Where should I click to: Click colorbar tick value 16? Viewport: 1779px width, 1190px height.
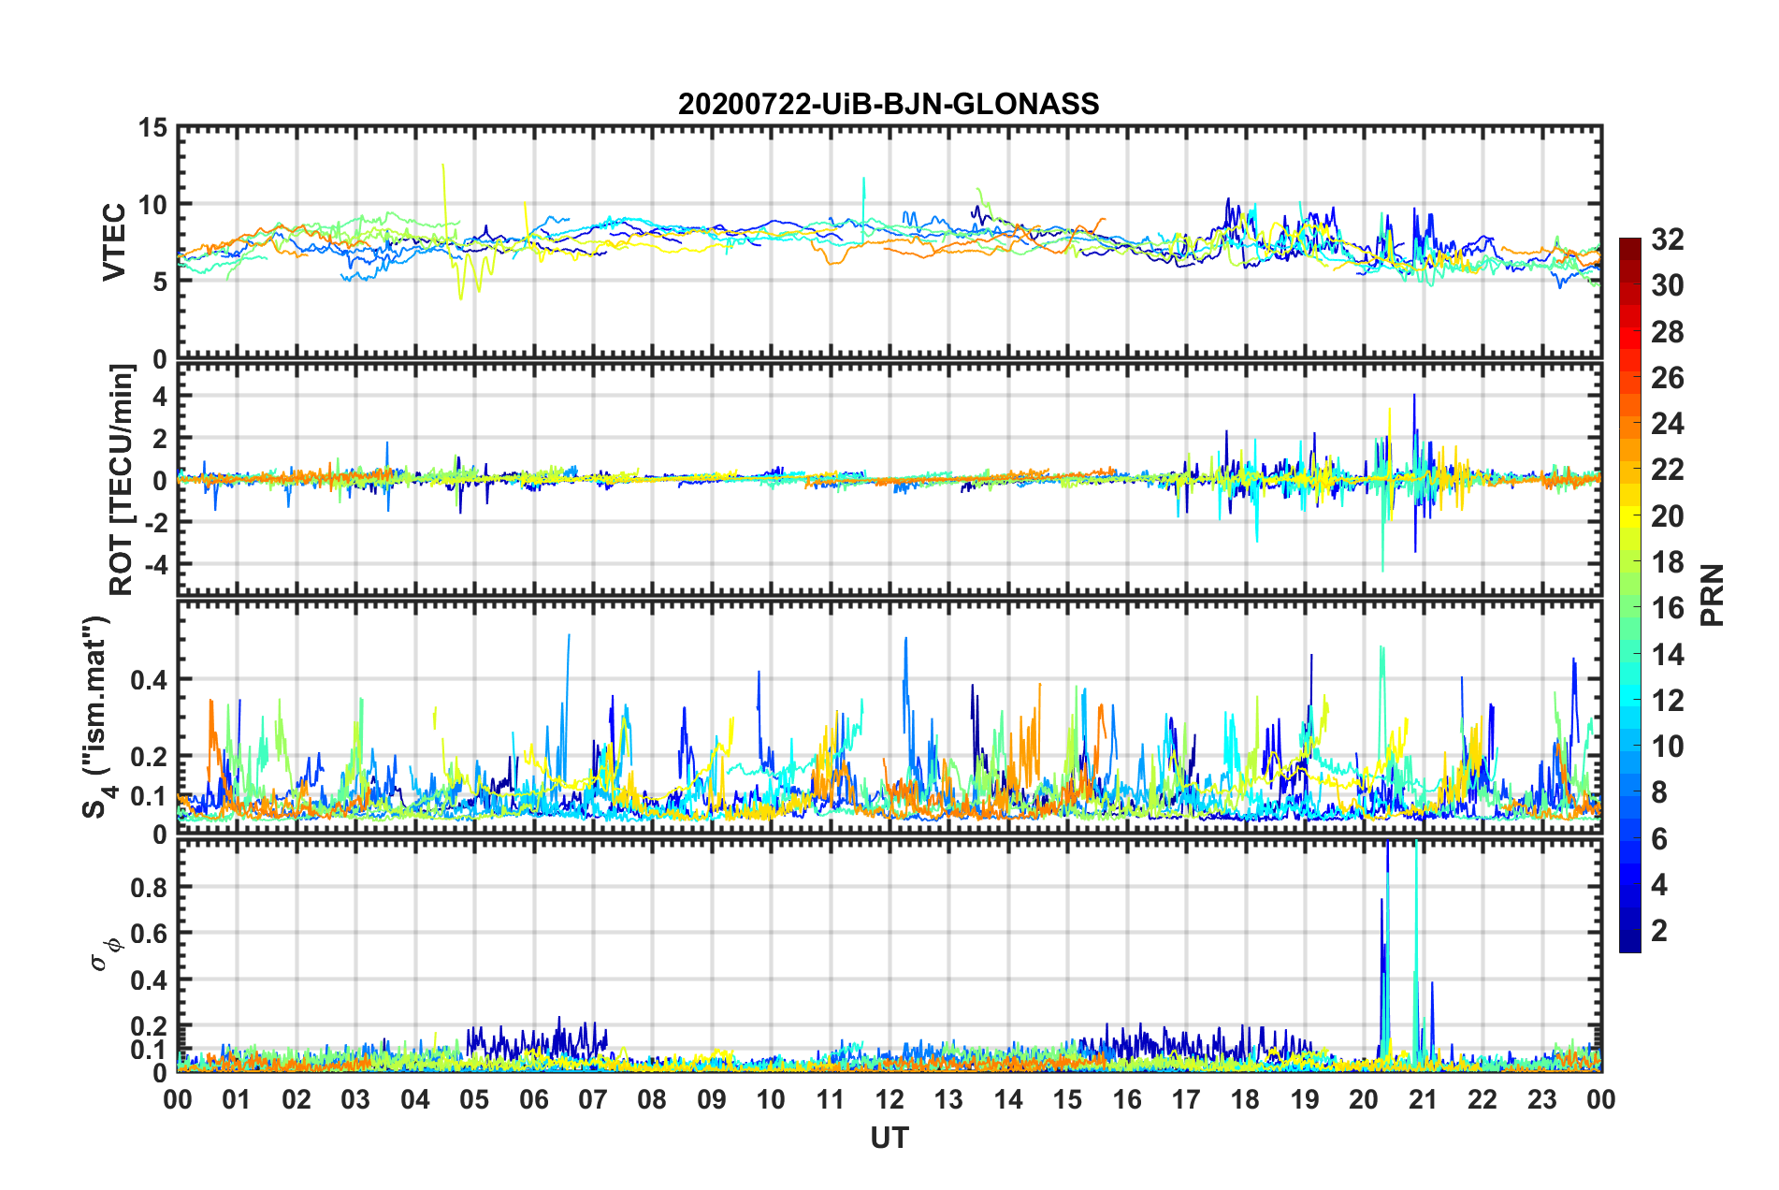(x=1667, y=608)
